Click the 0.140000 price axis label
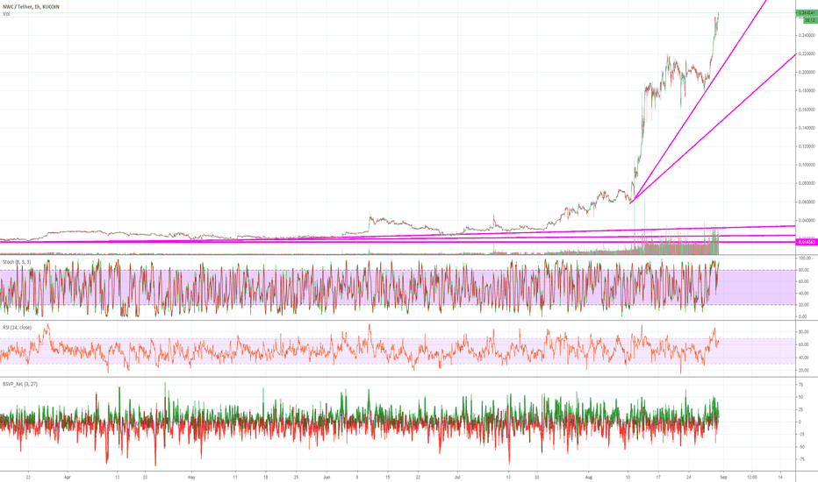 tap(807, 128)
